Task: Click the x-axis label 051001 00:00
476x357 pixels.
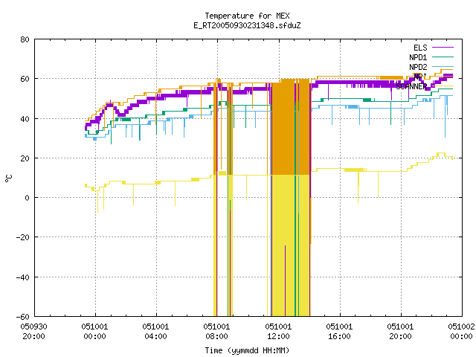Action: tap(94, 332)
